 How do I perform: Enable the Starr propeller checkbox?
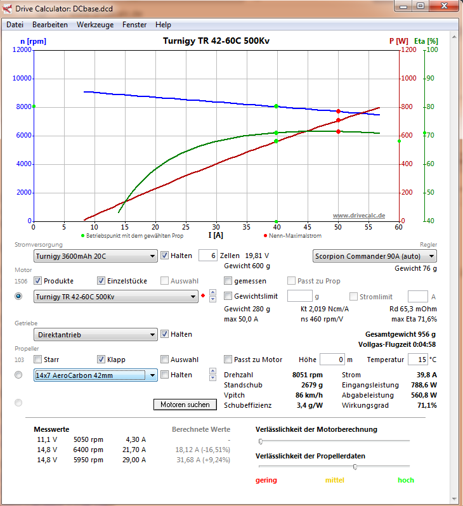pyautogui.click(x=38, y=359)
